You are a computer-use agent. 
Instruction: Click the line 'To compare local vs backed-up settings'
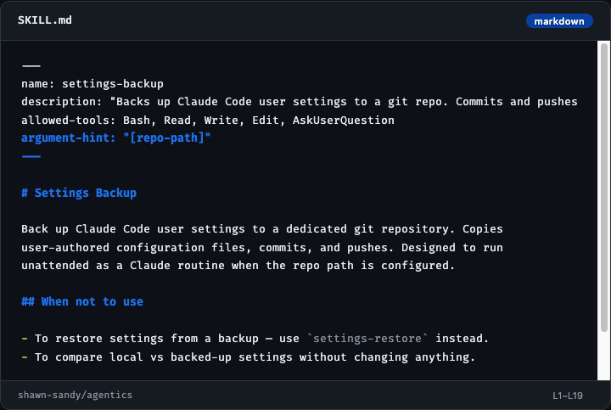[248, 357]
